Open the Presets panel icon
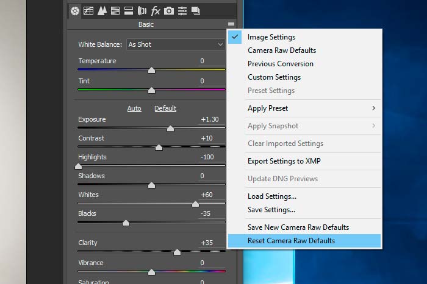The image size is (427, 284). pyautogui.click(x=182, y=11)
